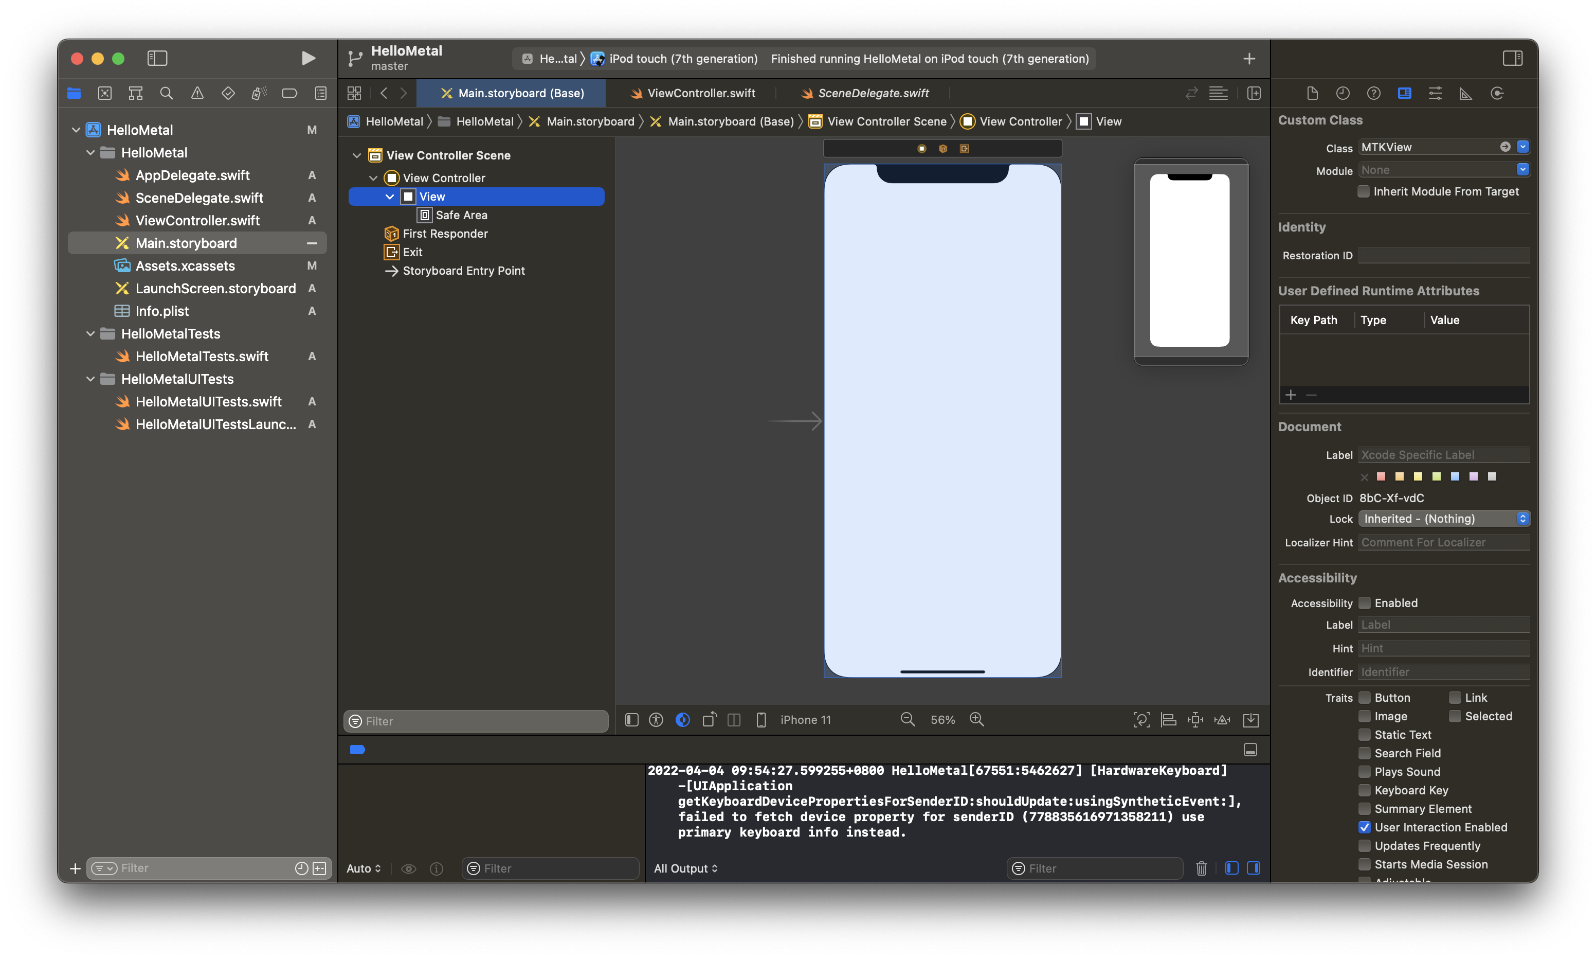Collapse the HelloMetalTests folder
Screen dimensions: 1596x959
coord(90,334)
